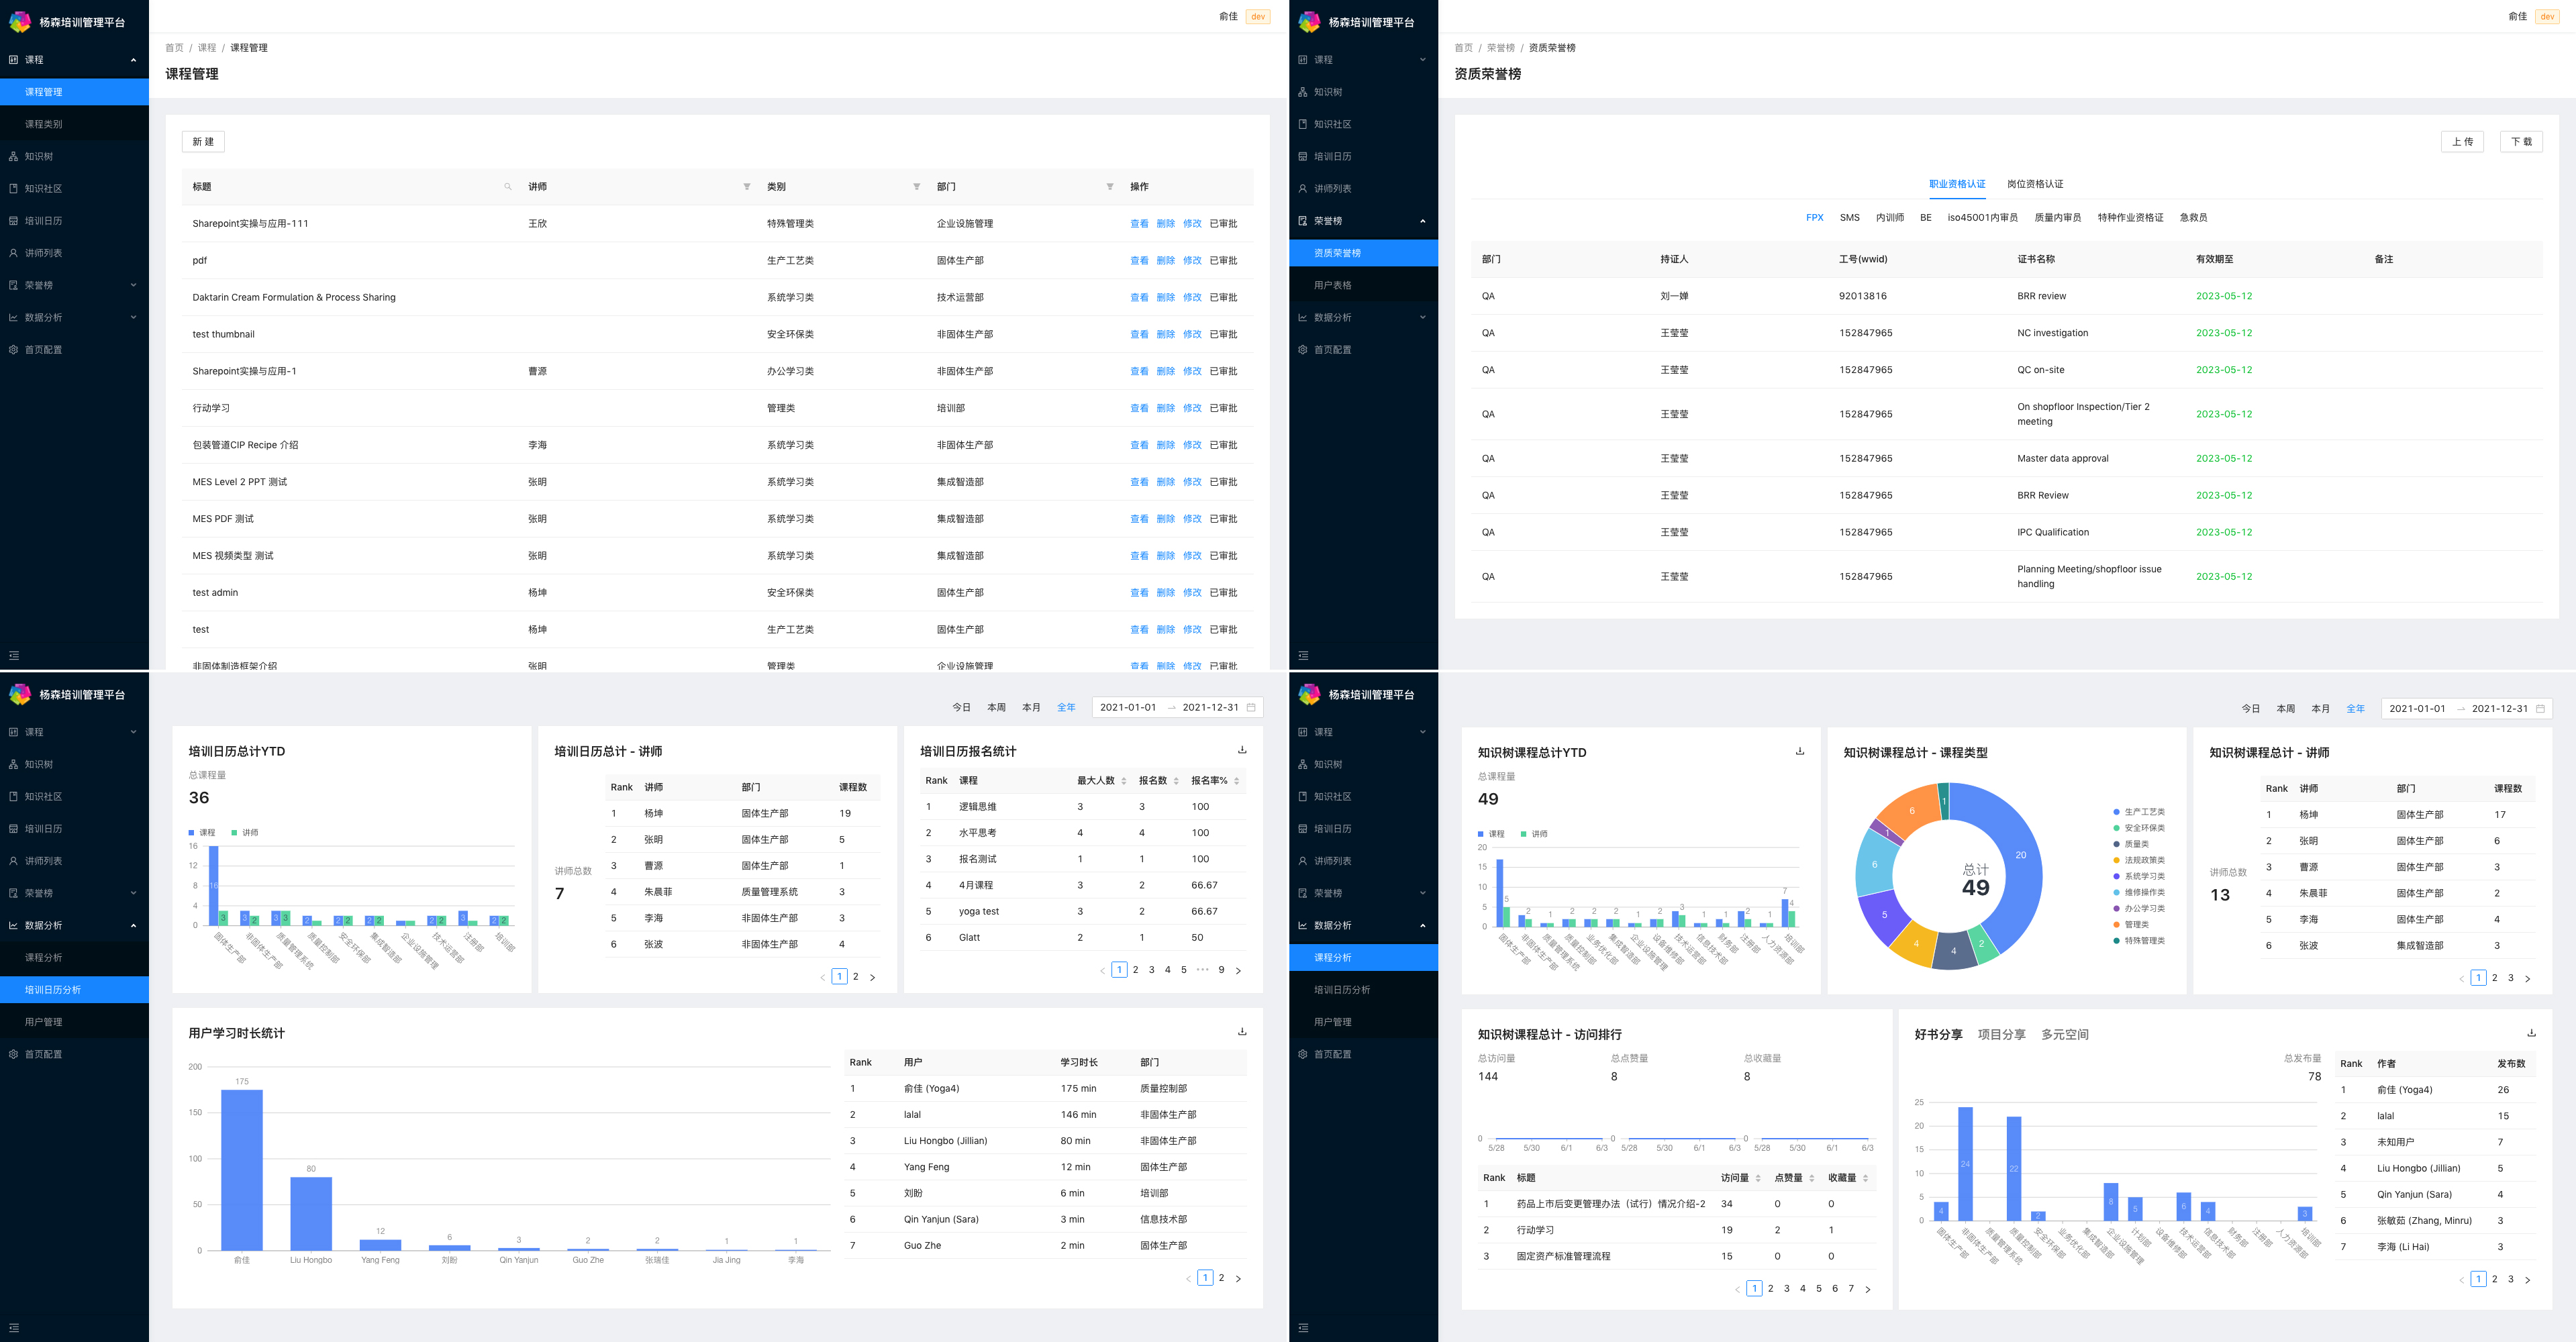The height and width of the screenshot is (1342, 2576).
Task: Toggle 生产工艺类 legend entry in donut chart
Action: [2139, 812]
